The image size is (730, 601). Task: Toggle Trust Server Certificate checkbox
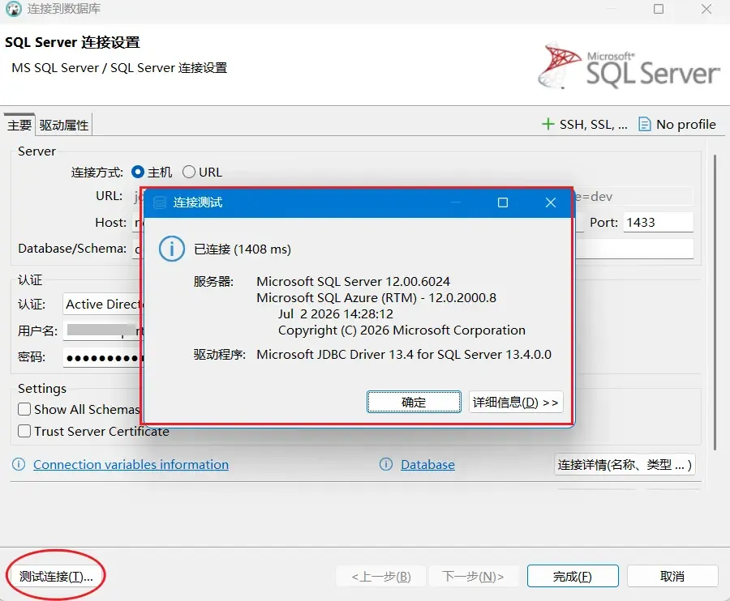click(24, 431)
